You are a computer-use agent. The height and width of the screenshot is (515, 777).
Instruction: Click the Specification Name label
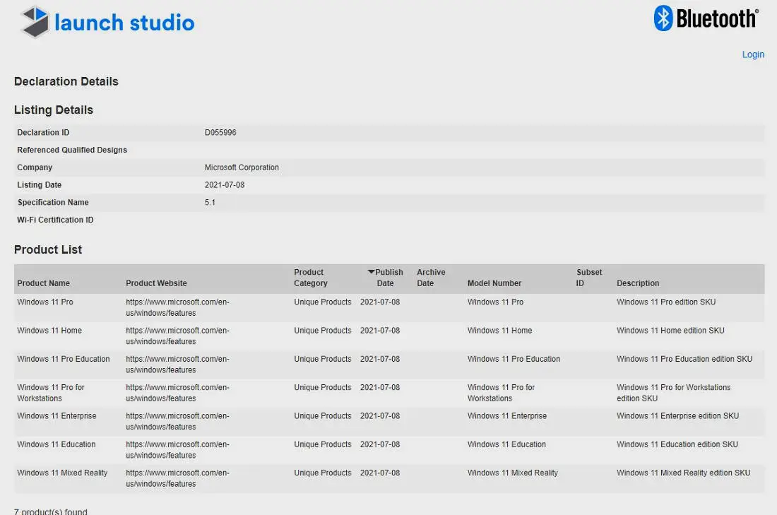53,202
